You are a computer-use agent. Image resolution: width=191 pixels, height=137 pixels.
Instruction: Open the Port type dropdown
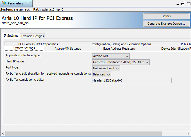point(106,68)
